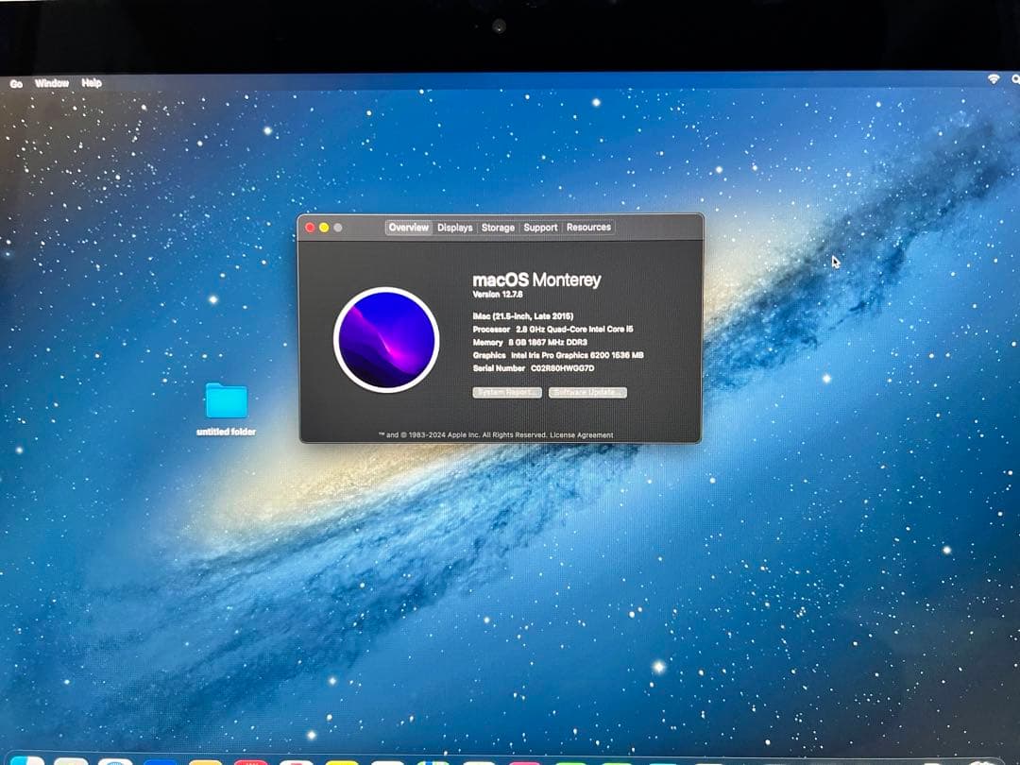Switch to the Displays tab

pos(454,227)
